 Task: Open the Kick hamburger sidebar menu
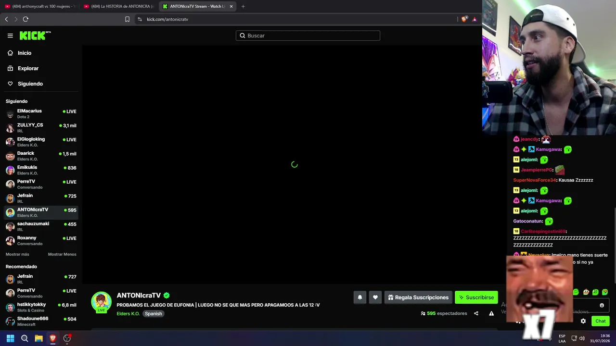coord(10,36)
